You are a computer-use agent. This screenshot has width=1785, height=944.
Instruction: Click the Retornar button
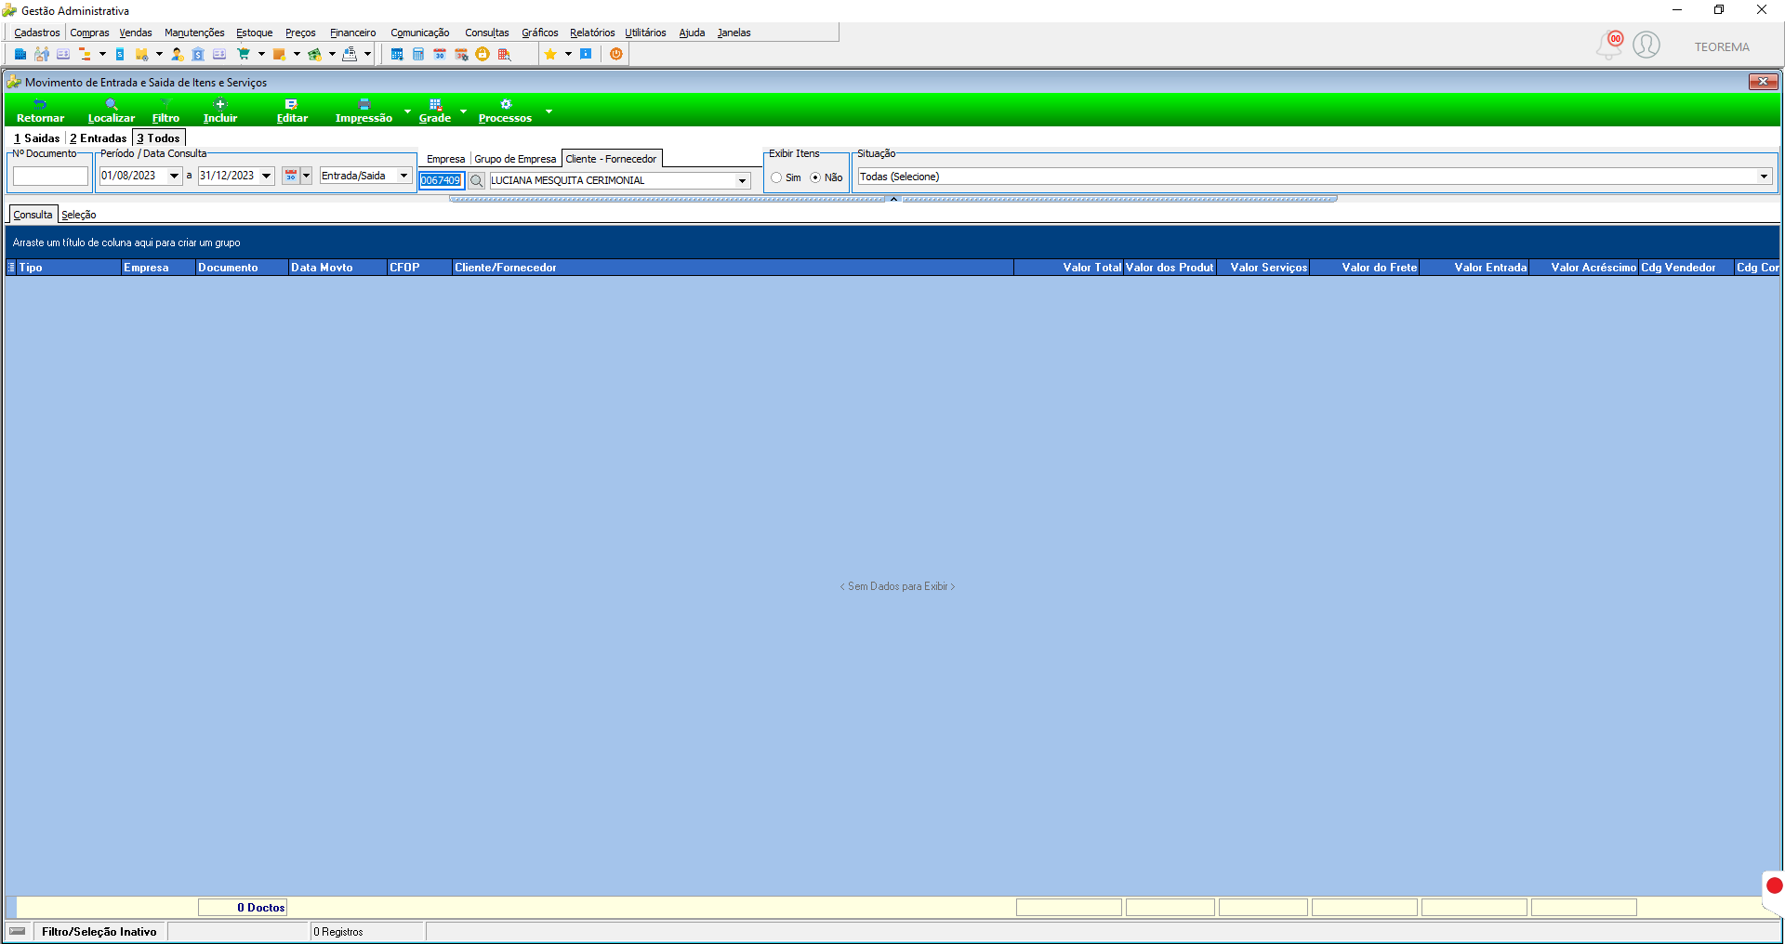click(x=41, y=111)
